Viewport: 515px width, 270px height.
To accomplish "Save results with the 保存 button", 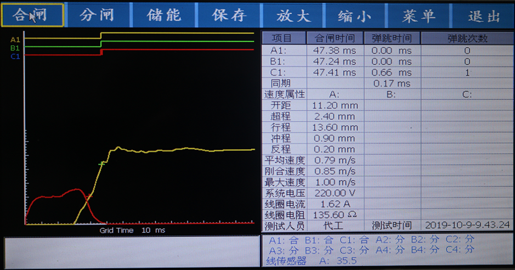I will pos(229,15).
